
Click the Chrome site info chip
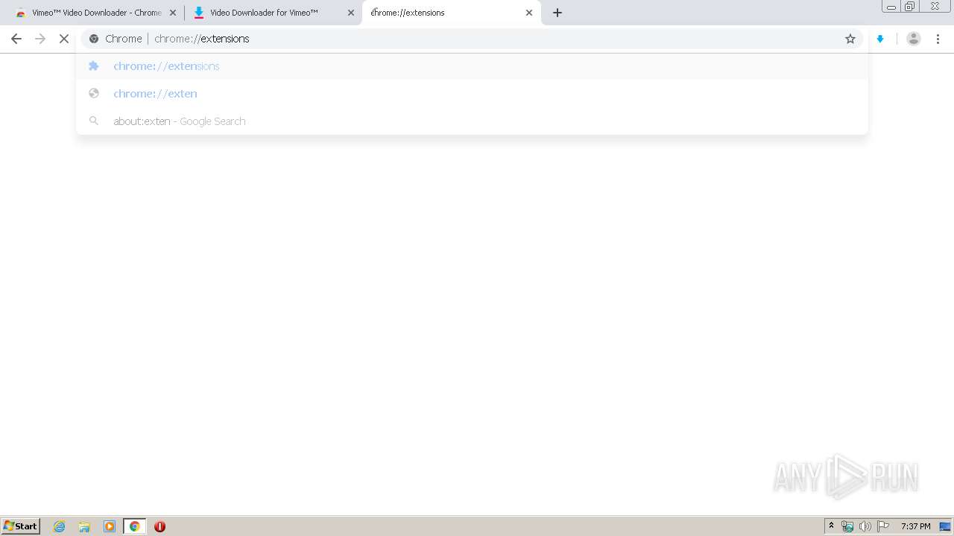point(115,39)
